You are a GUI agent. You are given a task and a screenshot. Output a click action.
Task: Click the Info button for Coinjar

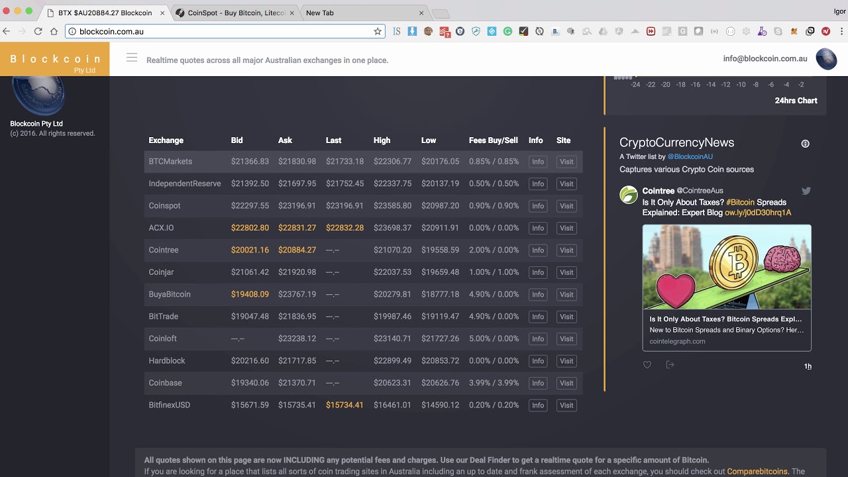pyautogui.click(x=538, y=272)
